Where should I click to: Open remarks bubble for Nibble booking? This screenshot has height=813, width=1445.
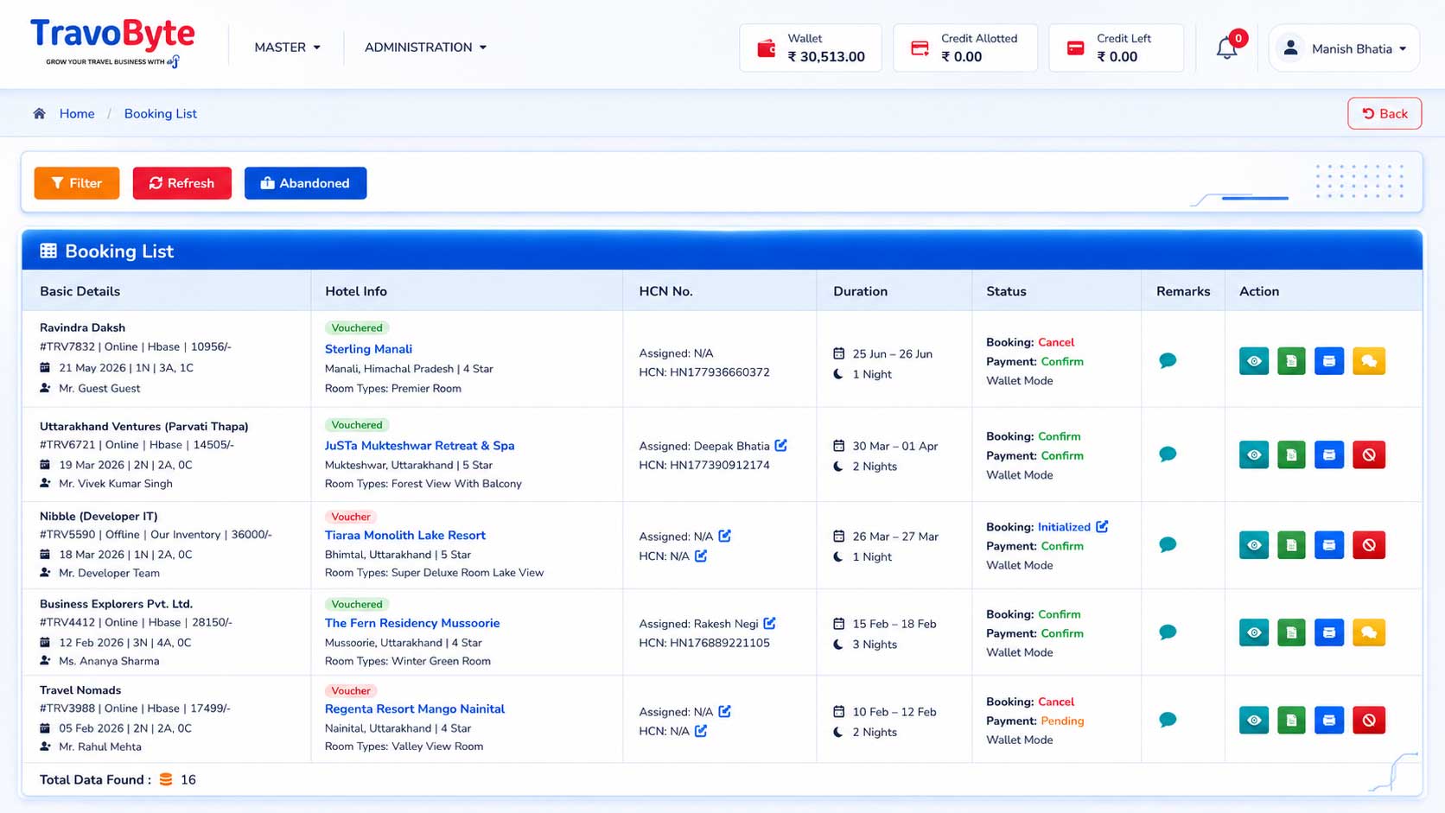click(x=1168, y=544)
